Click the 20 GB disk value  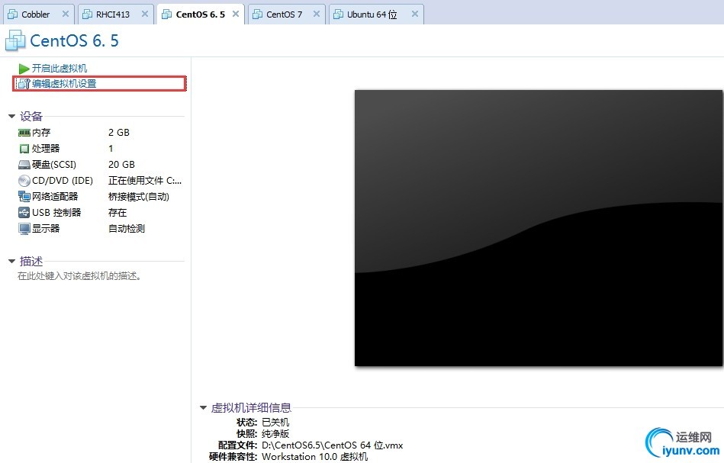pos(121,164)
